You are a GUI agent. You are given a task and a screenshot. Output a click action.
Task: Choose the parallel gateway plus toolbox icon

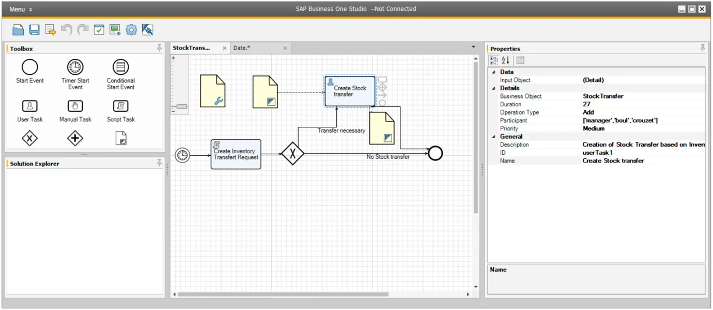75,138
